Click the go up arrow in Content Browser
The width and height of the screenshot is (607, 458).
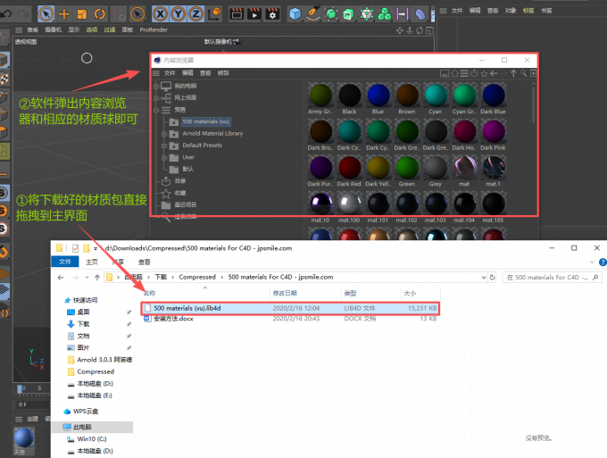(513, 73)
